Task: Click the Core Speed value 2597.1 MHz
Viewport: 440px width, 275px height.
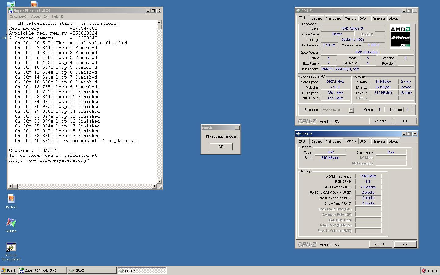Action: pyautogui.click(x=335, y=82)
